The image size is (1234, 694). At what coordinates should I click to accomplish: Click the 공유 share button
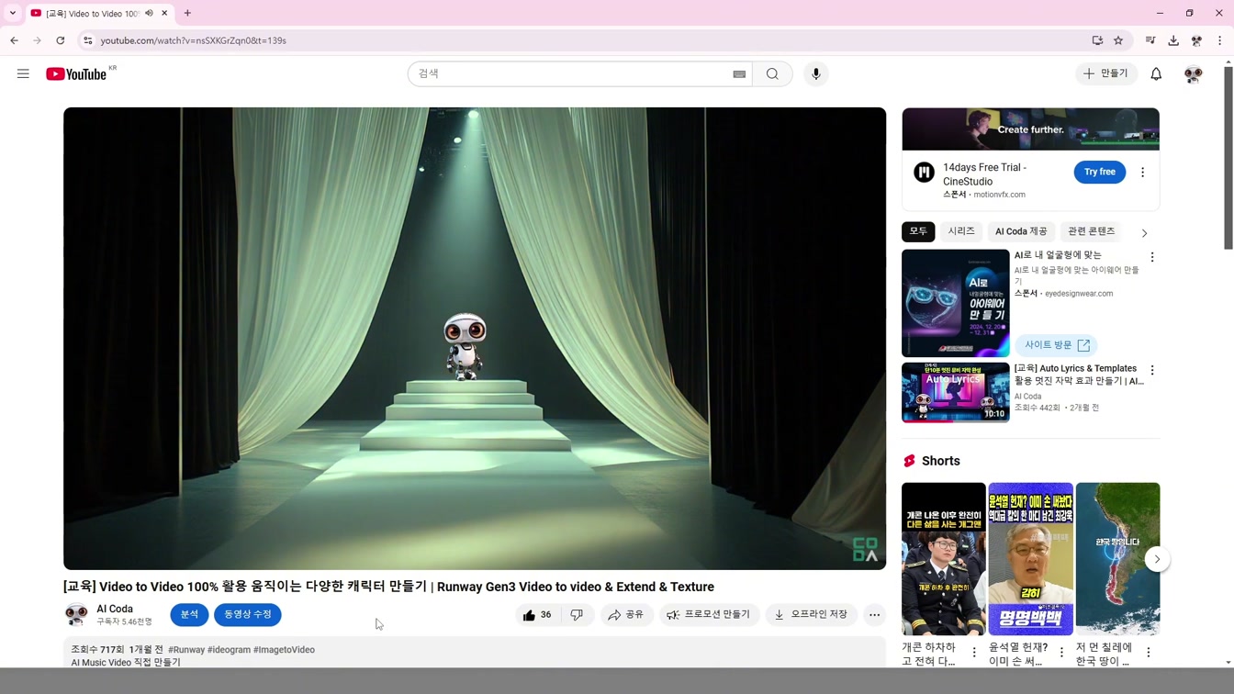click(x=626, y=615)
